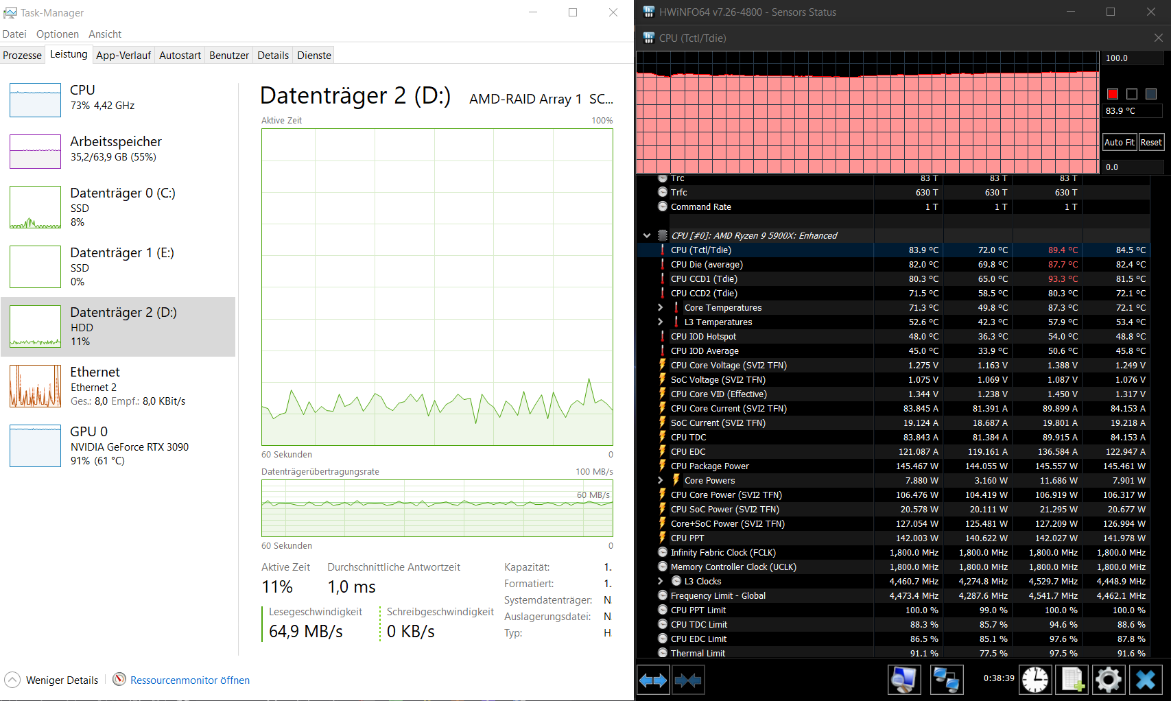Open the Optionen menu
Screen dimensions: 1171x701
click(x=58, y=34)
